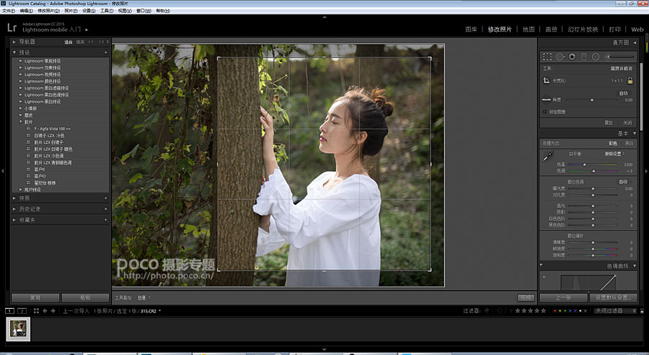Add a new preset with plus icon
This screenshot has width=649, height=355.
[x=105, y=53]
